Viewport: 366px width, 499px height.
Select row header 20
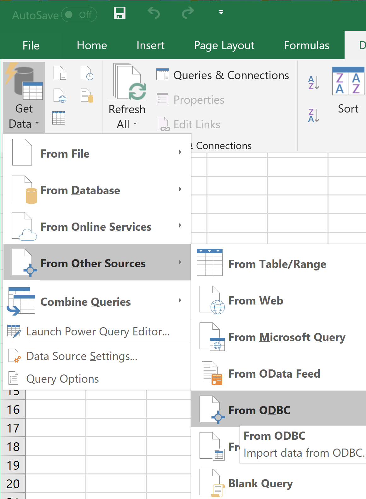click(13, 484)
